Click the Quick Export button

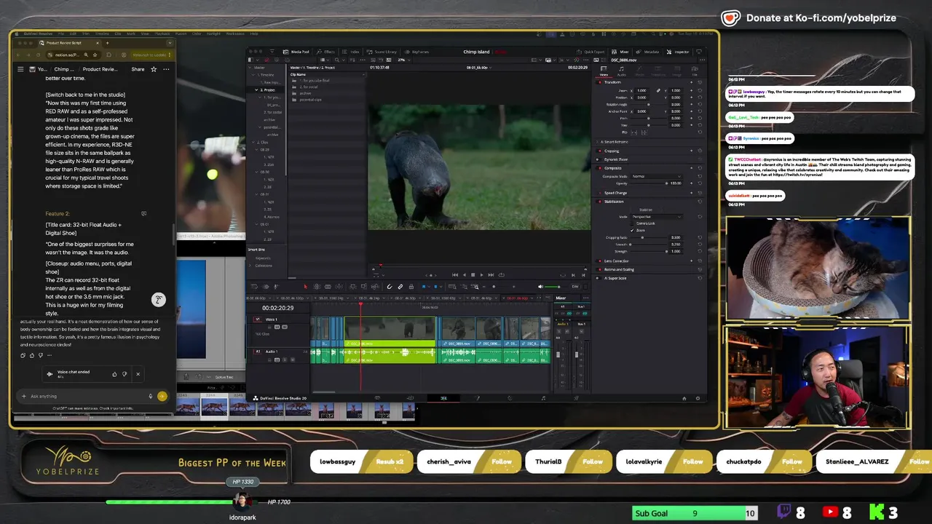591,52
